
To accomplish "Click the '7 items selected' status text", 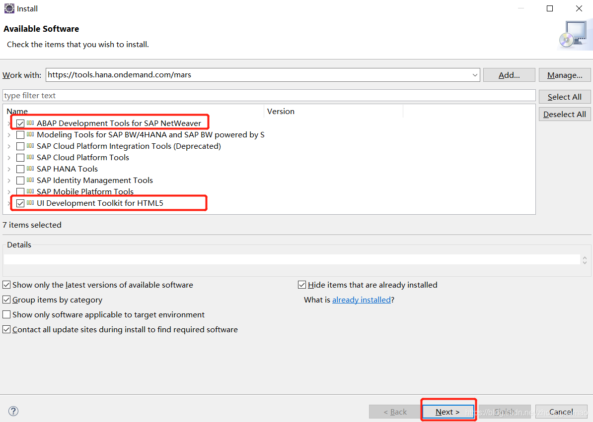I will pyautogui.click(x=32, y=225).
